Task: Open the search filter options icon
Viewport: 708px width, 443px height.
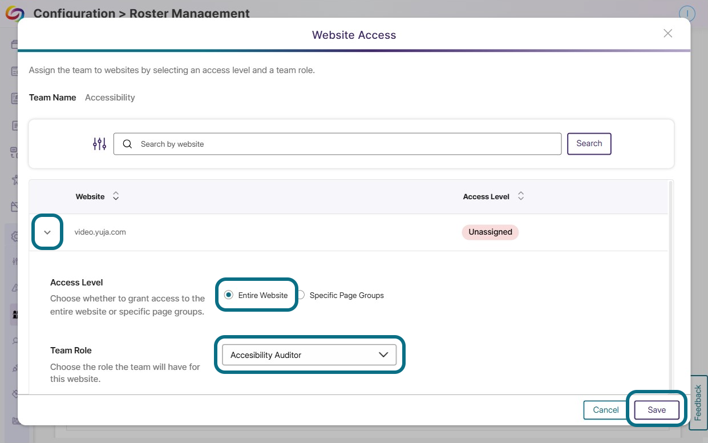Action: (x=100, y=144)
